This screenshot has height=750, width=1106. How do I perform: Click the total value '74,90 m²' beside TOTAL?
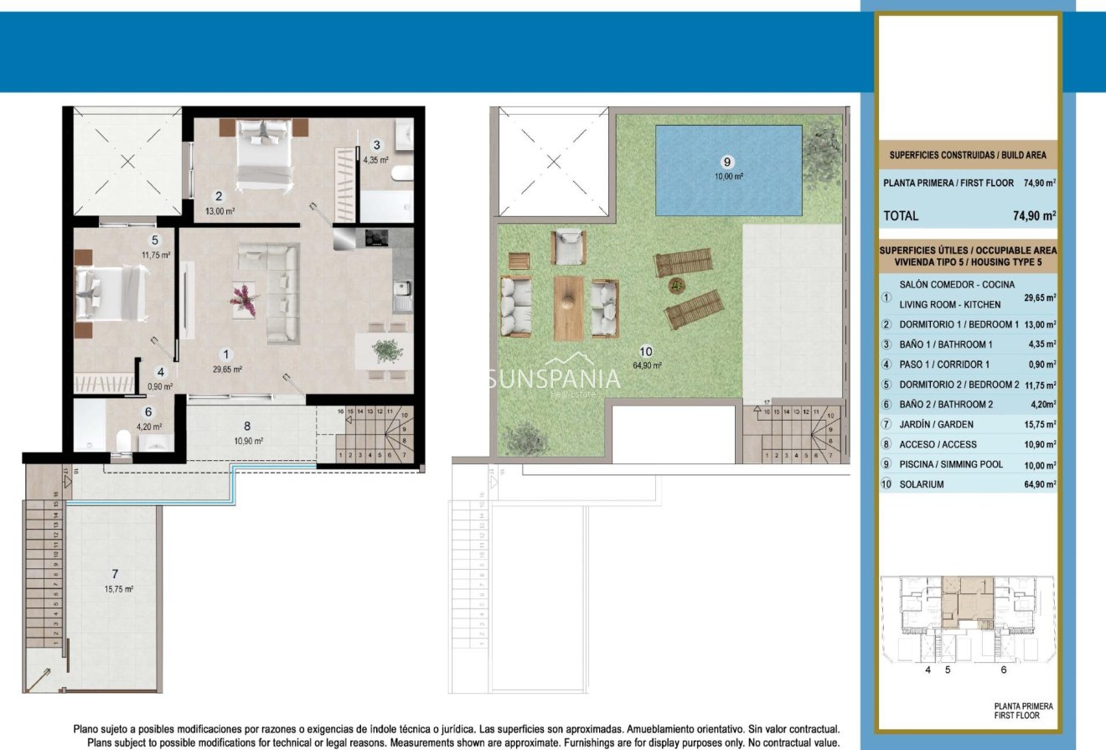point(1034,215)
